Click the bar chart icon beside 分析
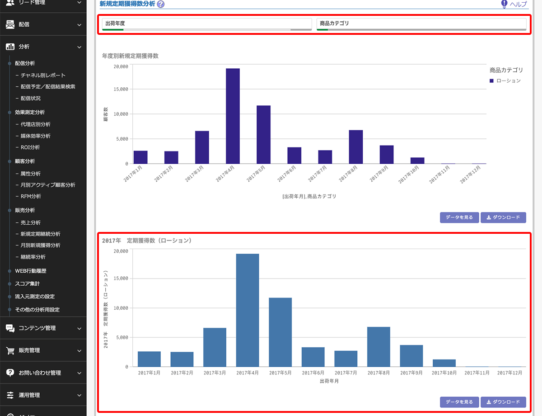542x416 pixels. coord(10,47)
